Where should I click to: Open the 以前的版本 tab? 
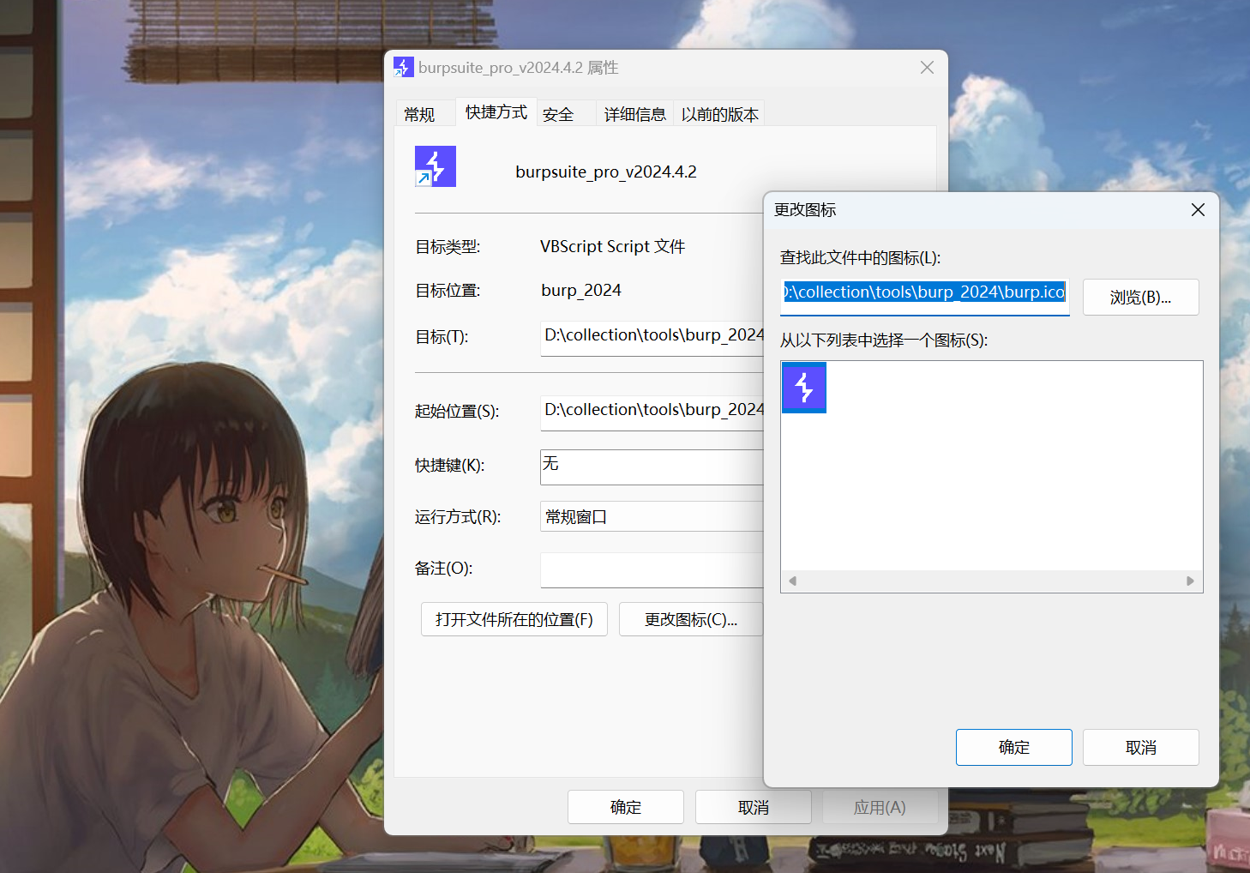(719, 114)
